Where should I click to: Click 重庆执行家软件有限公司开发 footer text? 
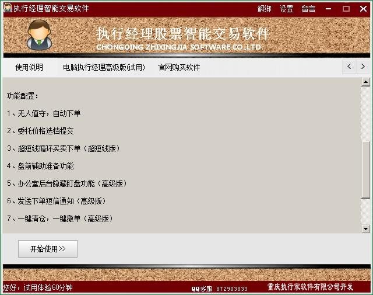310,287
